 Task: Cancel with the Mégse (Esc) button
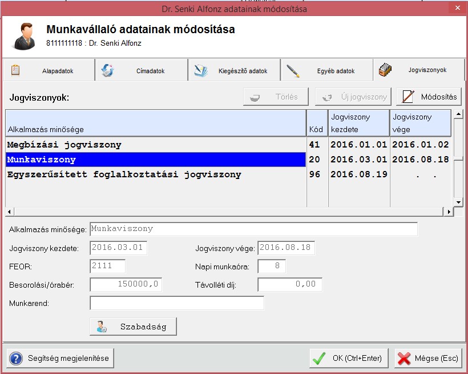tap(428, 359)
